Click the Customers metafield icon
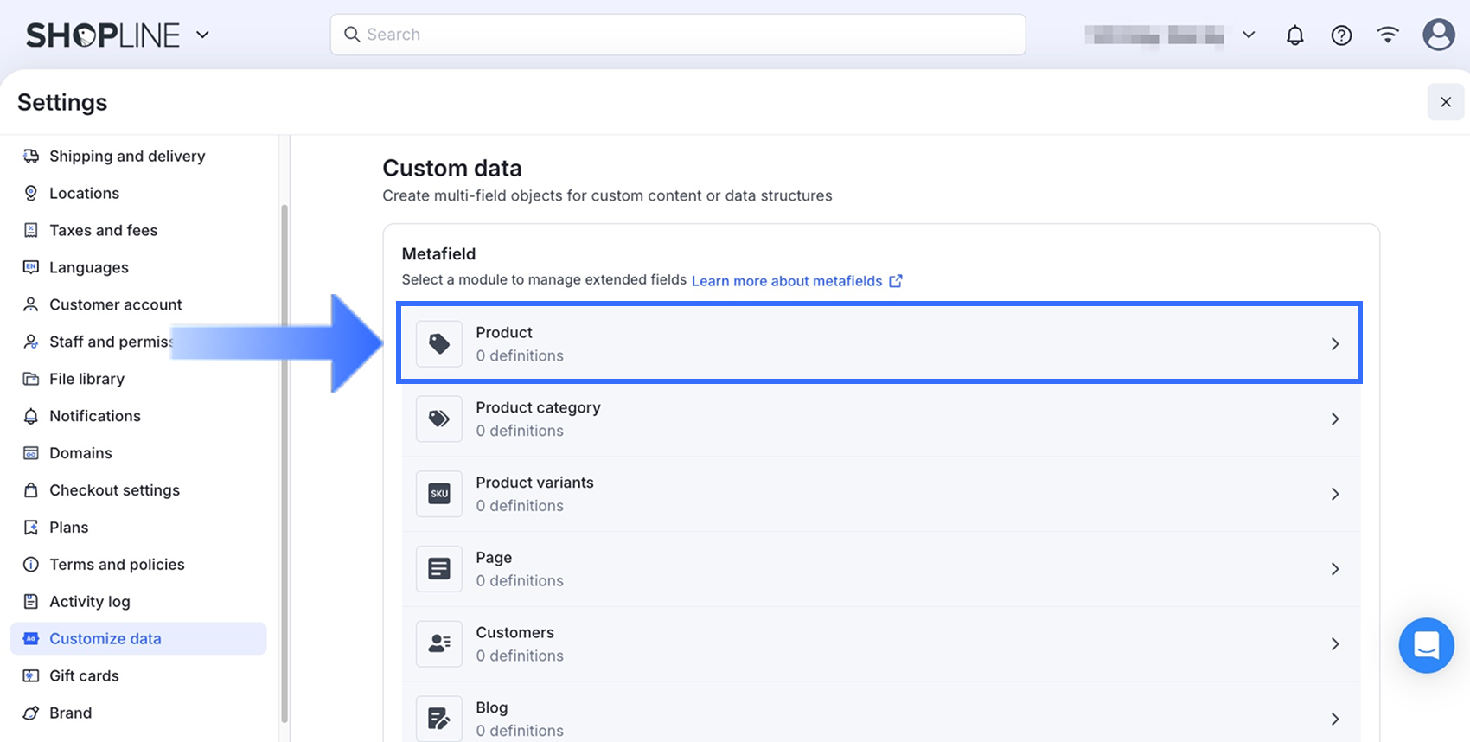The height and width of the screenshot is (742, 1470). [439, 644]
